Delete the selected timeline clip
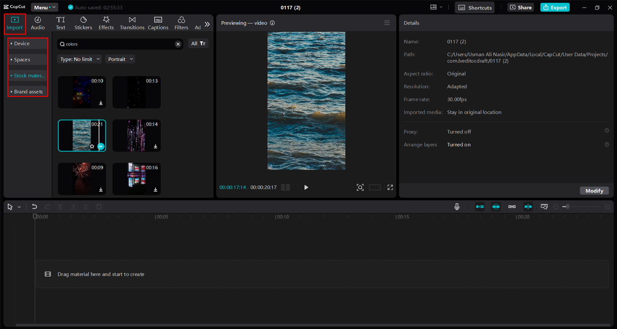617x329 pixels. pyautogui.click(x=99, y=207)
